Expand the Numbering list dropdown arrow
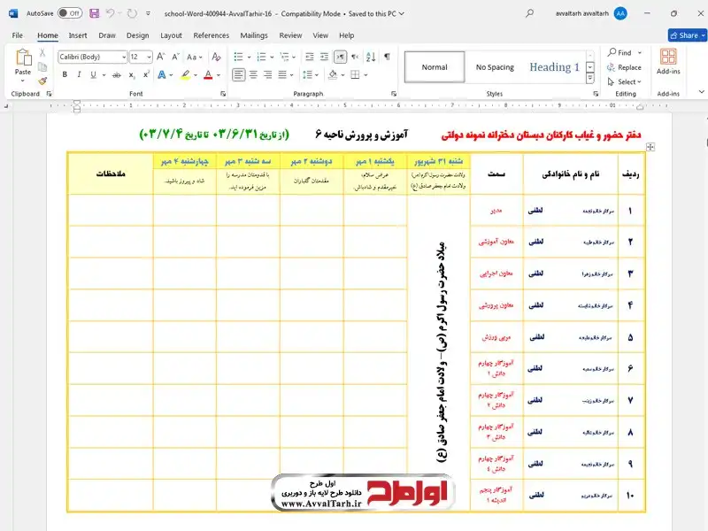The image size is (708, 531). point(272,58)
